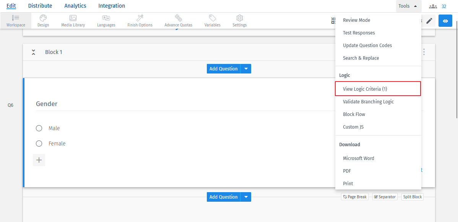Open Finish Options
This screenshot has height=222, width=458.
[x=140, y=21]
